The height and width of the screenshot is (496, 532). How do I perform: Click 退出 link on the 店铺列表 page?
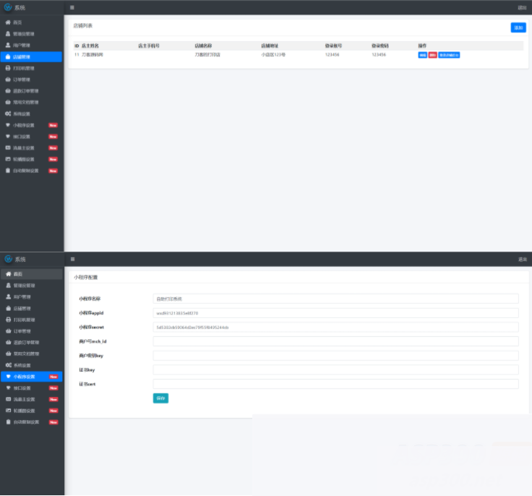coord(522,7)
